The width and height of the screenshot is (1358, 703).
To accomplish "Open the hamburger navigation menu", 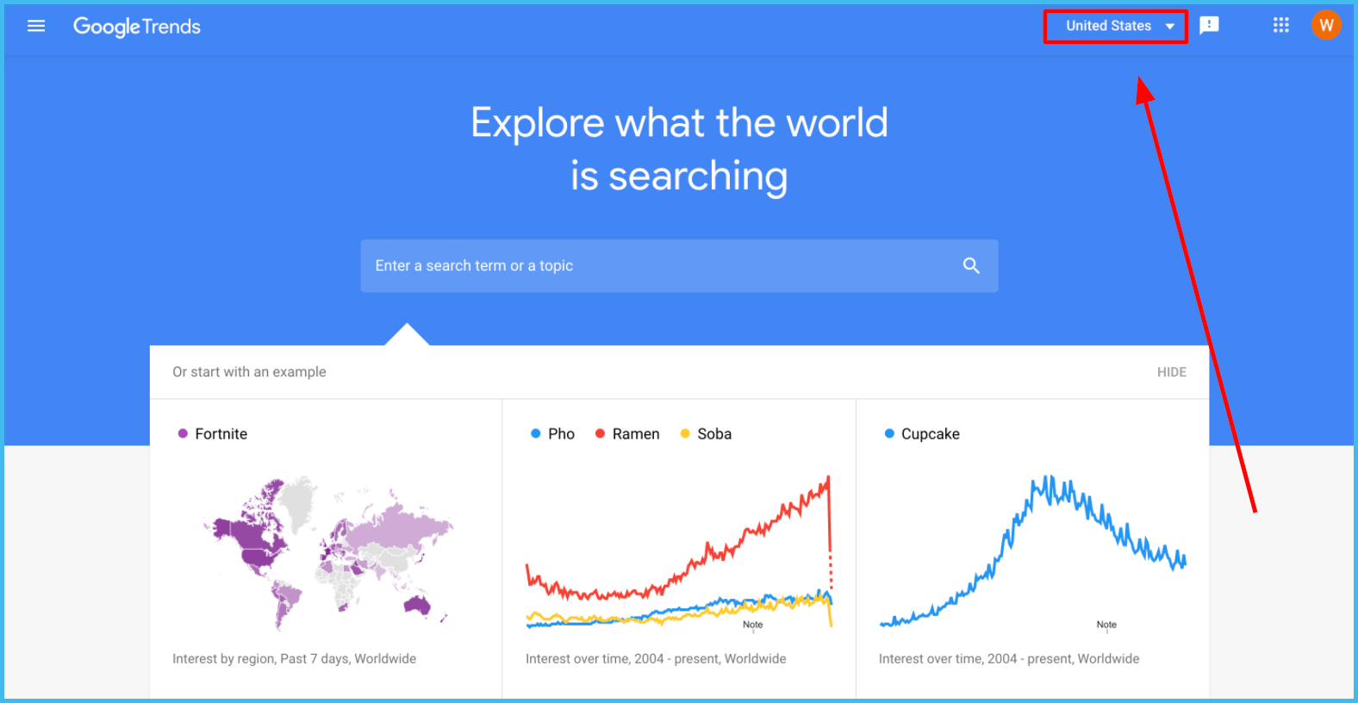I will [36, 26].
